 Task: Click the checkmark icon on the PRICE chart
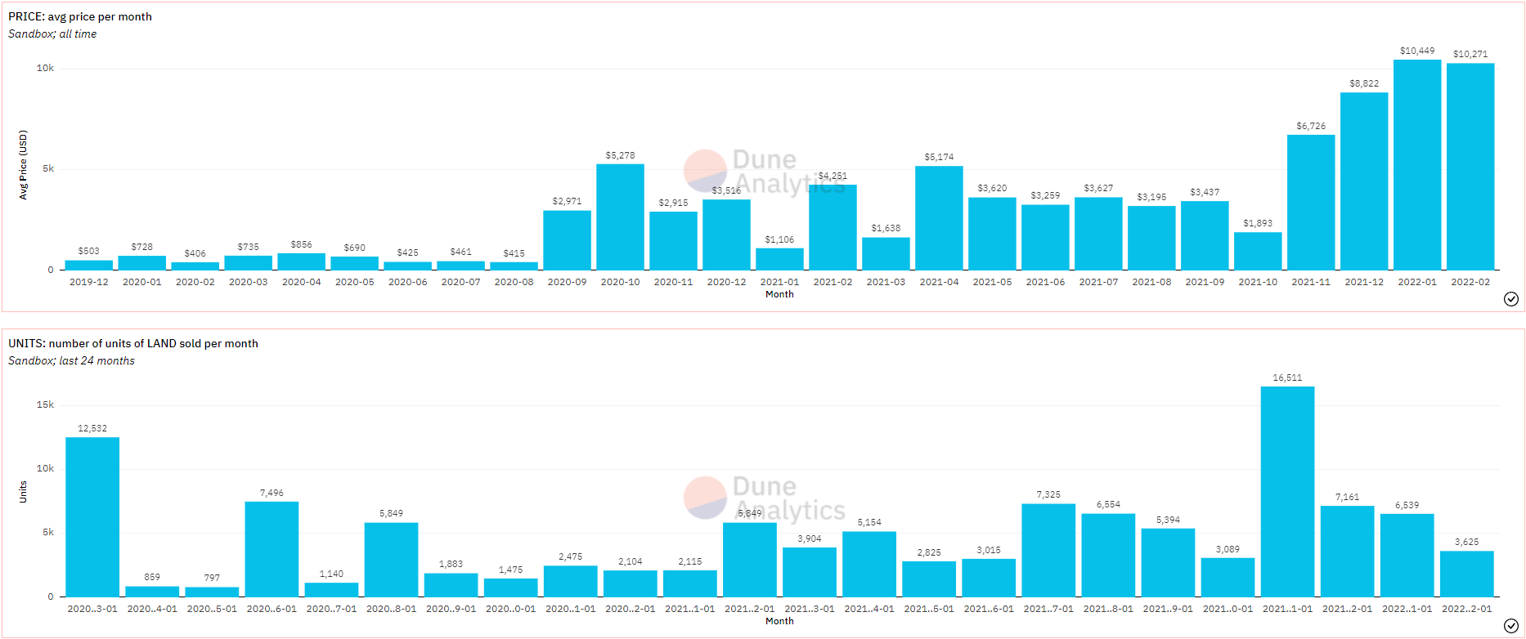[1510, 299]
